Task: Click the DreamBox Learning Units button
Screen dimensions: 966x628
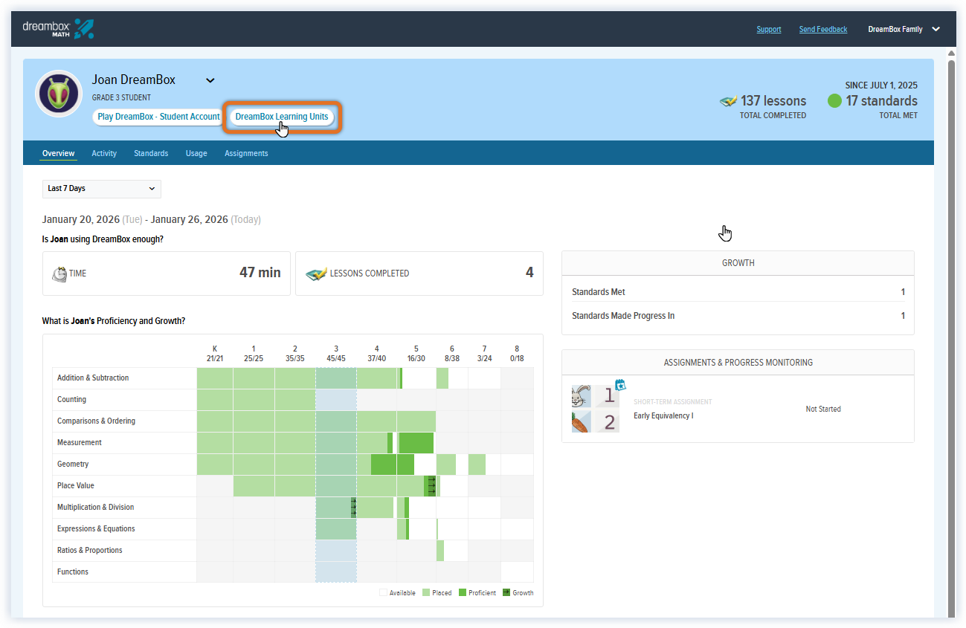Action: tap(282, 117)
